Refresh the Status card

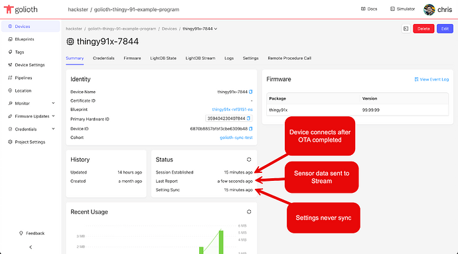click(x=249, y=160)
